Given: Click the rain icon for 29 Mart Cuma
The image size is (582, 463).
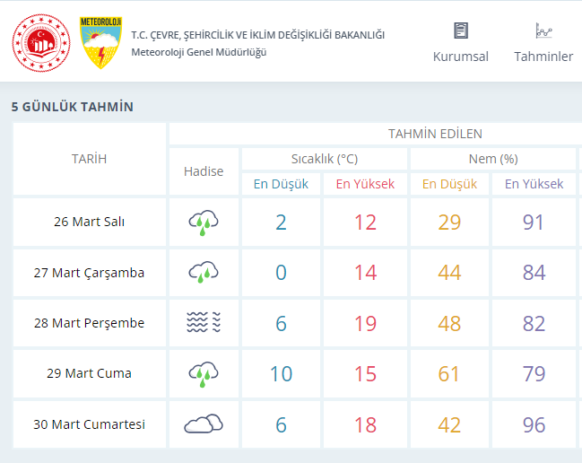Looking at the screenshot, I should pyautogui.click(x=204, y=374).
